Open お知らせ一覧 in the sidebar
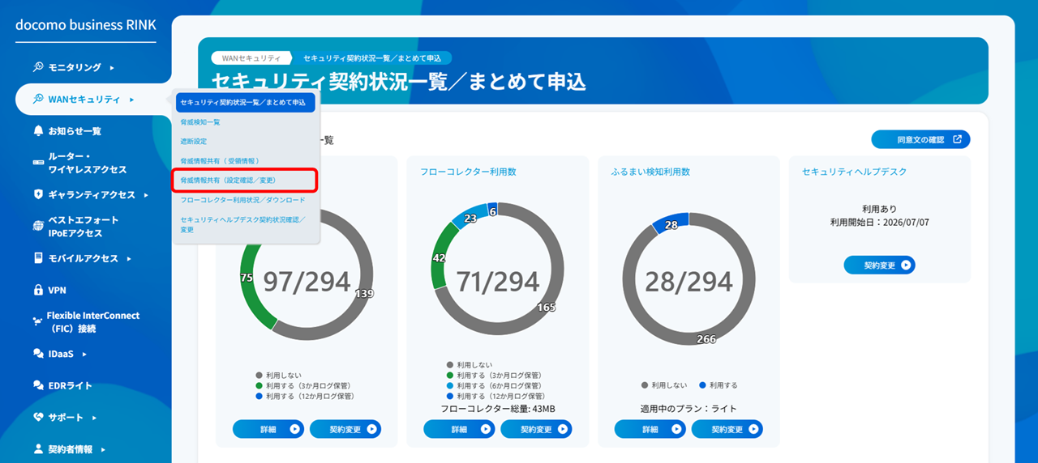 pyautogui.click(x=75, y=131)
